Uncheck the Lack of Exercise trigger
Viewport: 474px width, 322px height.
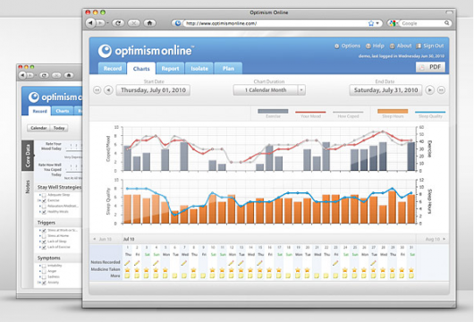pyautogui.click(x=44, y=248)
